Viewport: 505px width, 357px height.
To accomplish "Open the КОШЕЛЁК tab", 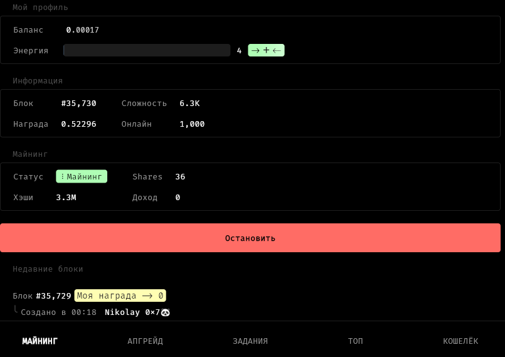I will click(460, 341).
